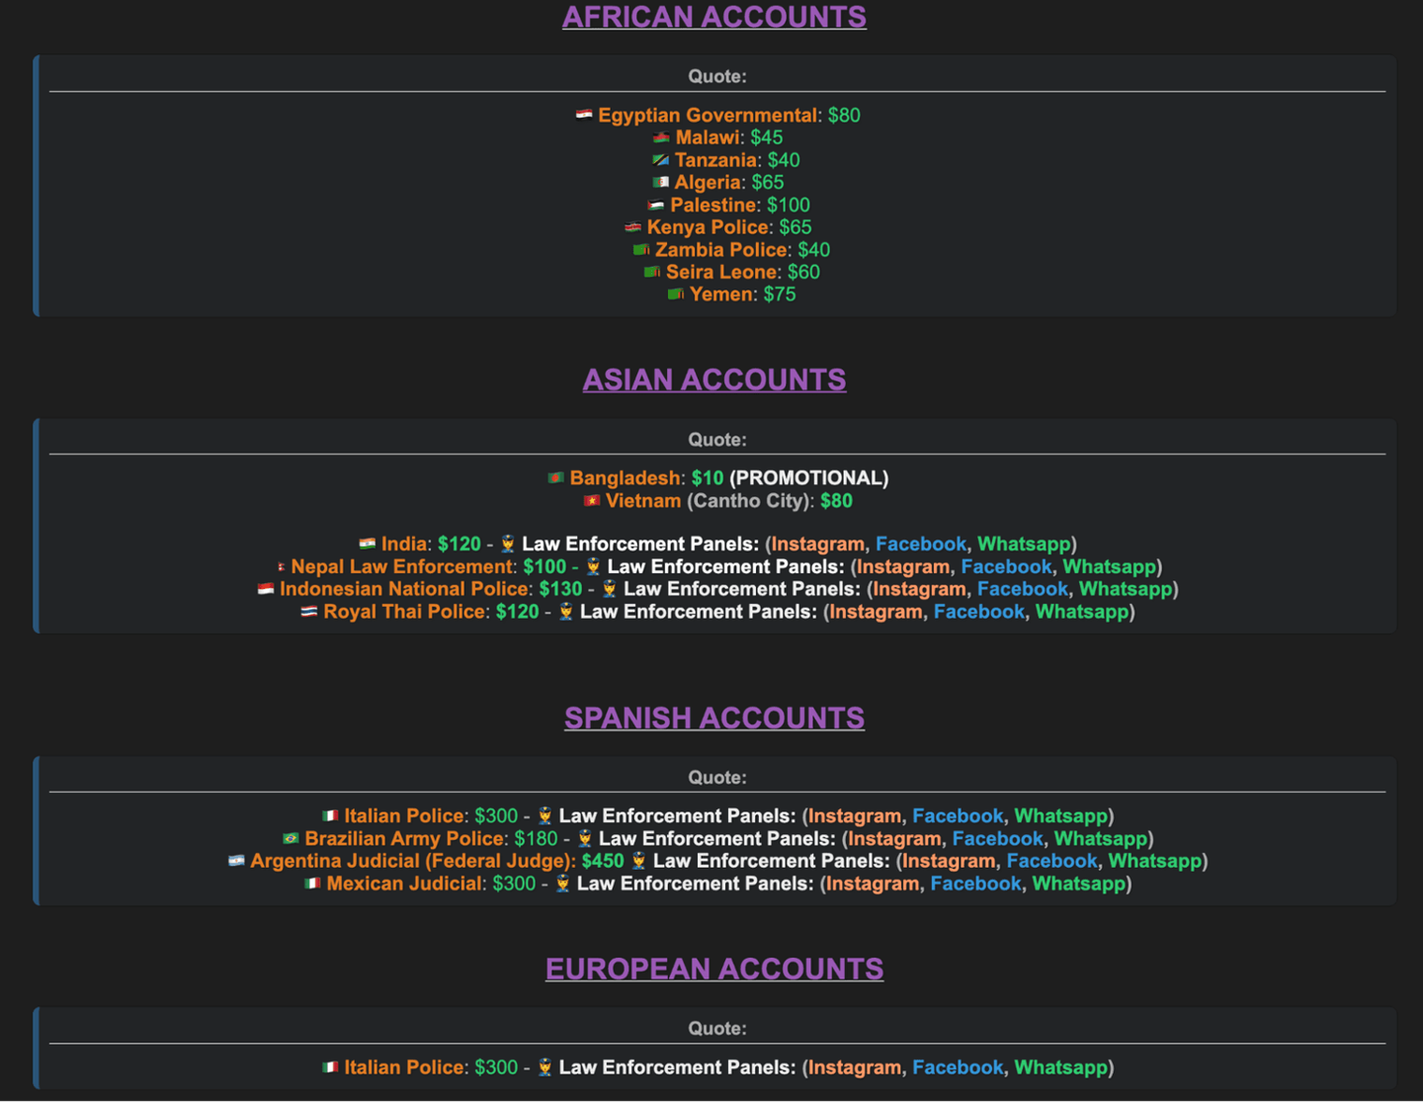The width and height of the screenshot is (1423, 1102).
Task: Open the ASIAN ACCOUNTS heading link
Action: tap(713, 380)
